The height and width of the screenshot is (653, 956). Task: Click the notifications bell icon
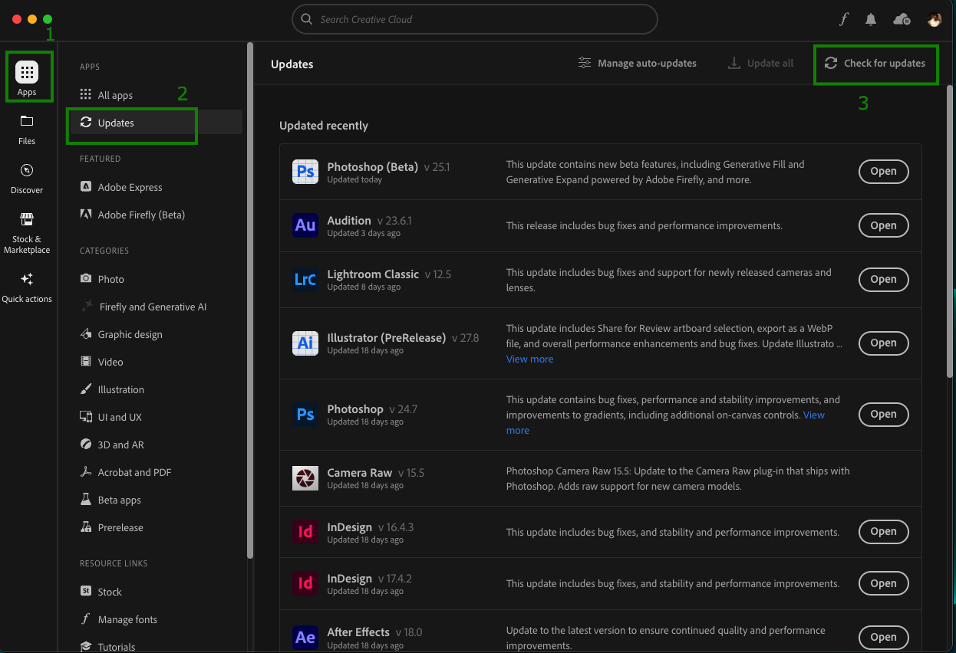click(871, 19)
